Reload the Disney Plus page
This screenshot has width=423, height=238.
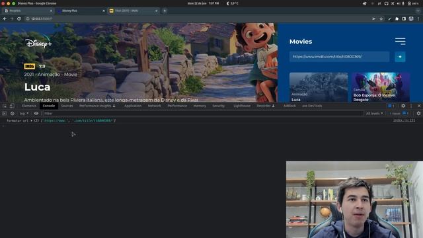click(19, 19)
